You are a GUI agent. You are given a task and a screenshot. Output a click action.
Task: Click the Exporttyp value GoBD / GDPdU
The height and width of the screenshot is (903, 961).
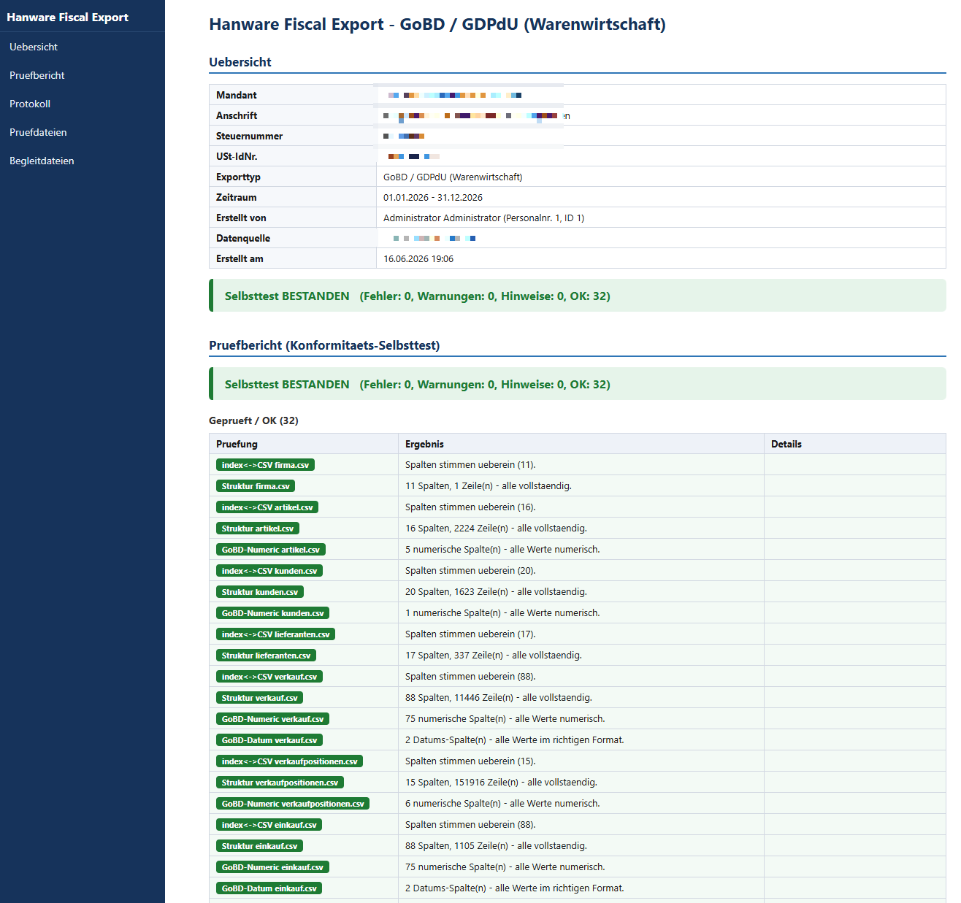pyautogui.click(x=453, y=177)
